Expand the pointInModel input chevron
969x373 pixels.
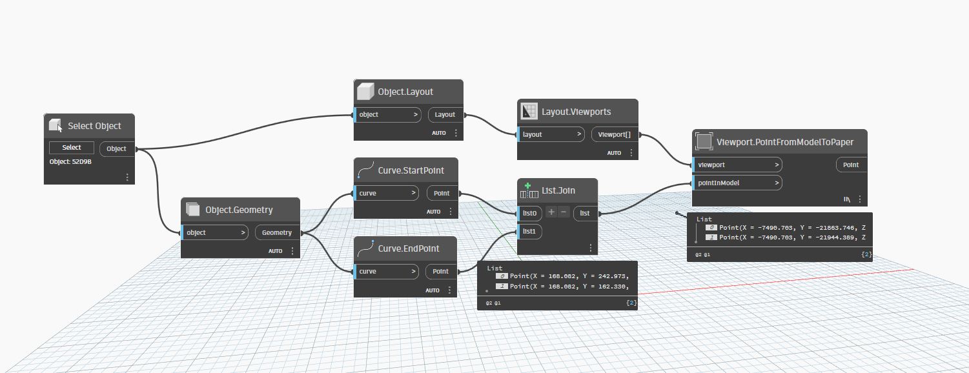pyautogui.click(x=776, y=183)
